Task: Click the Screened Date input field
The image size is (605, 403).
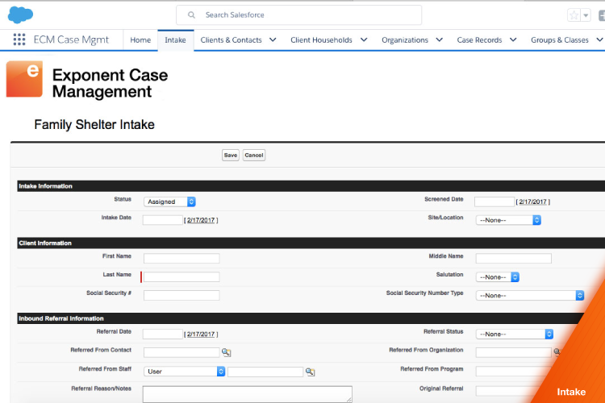Action: coord(494,201)
